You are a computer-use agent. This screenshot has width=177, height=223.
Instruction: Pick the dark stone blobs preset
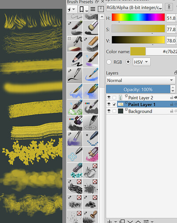click(x=91, y=202)
